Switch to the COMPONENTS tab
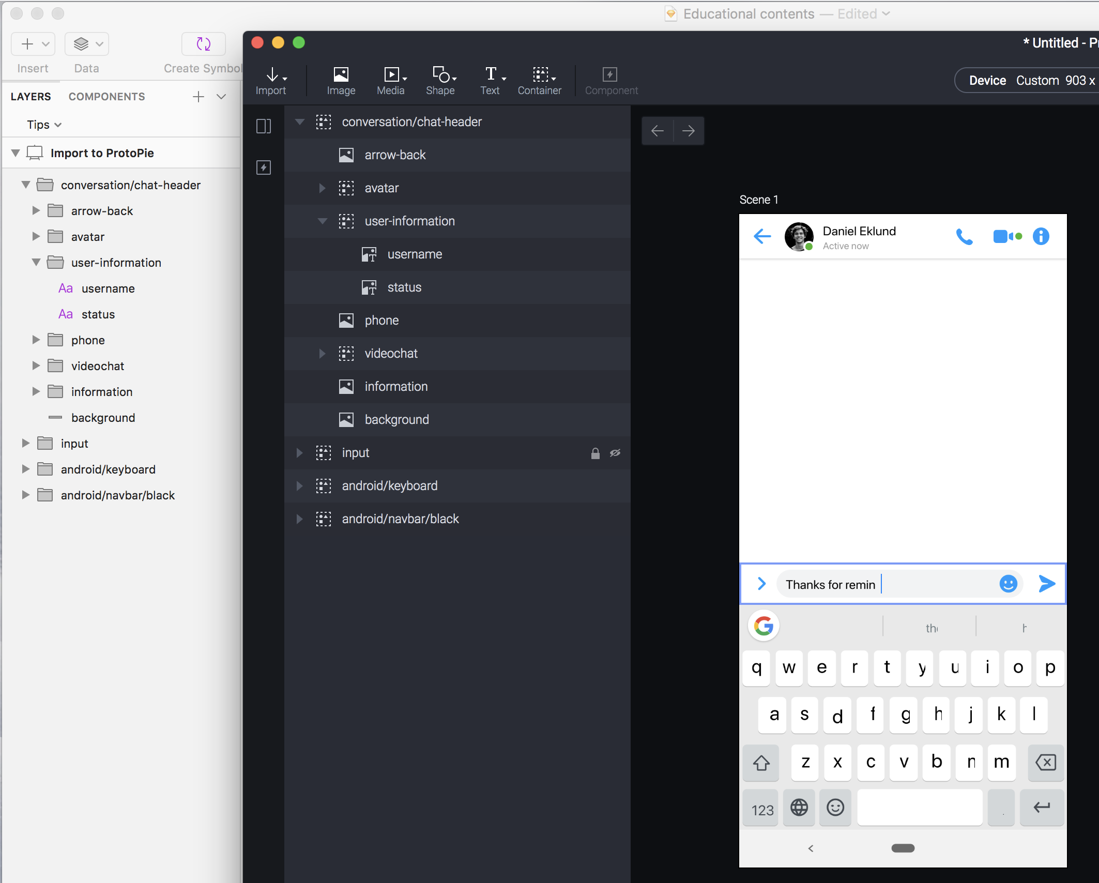Viewport: 1099px width, 883px height. [106, 97]
